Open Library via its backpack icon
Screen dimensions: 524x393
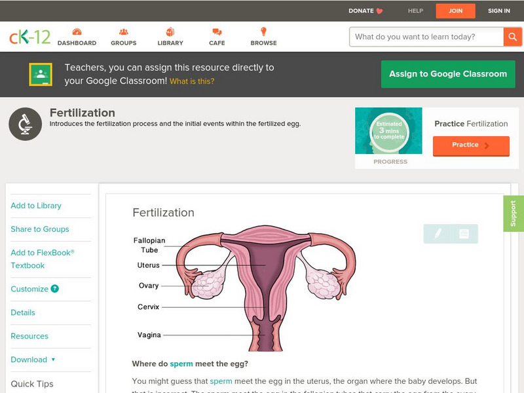coord(170,31)
